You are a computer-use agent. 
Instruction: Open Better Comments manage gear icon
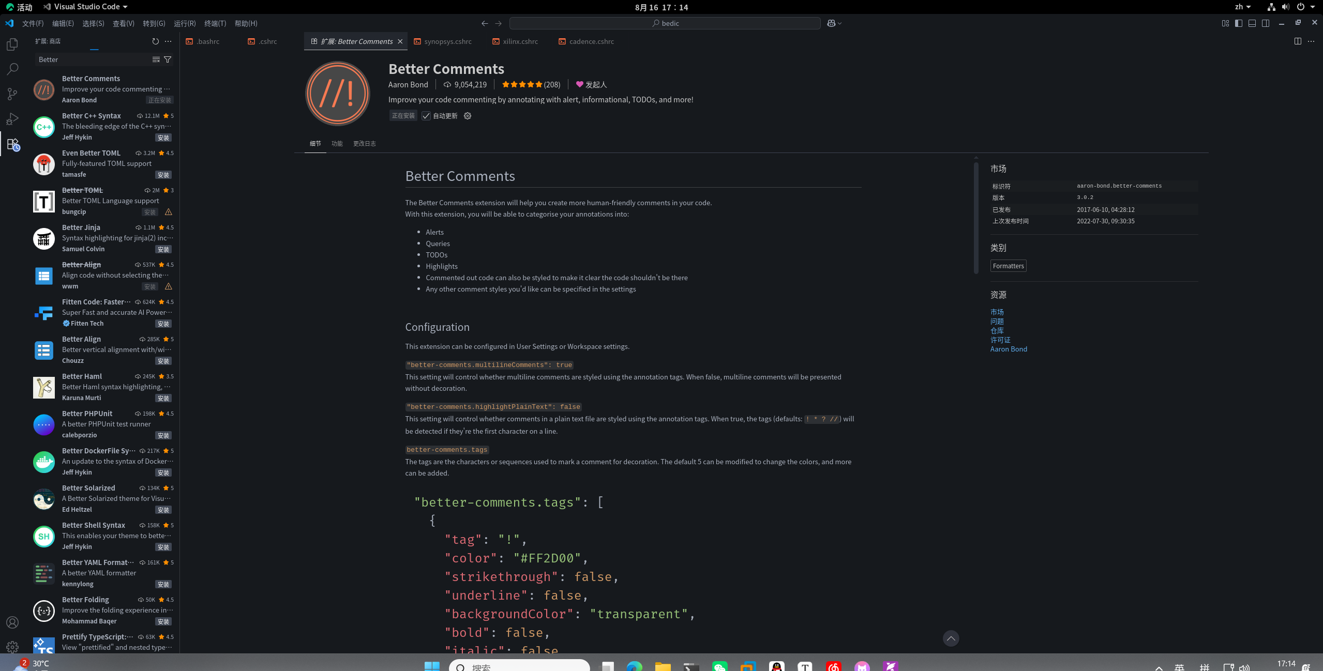[x=468, y=116]
